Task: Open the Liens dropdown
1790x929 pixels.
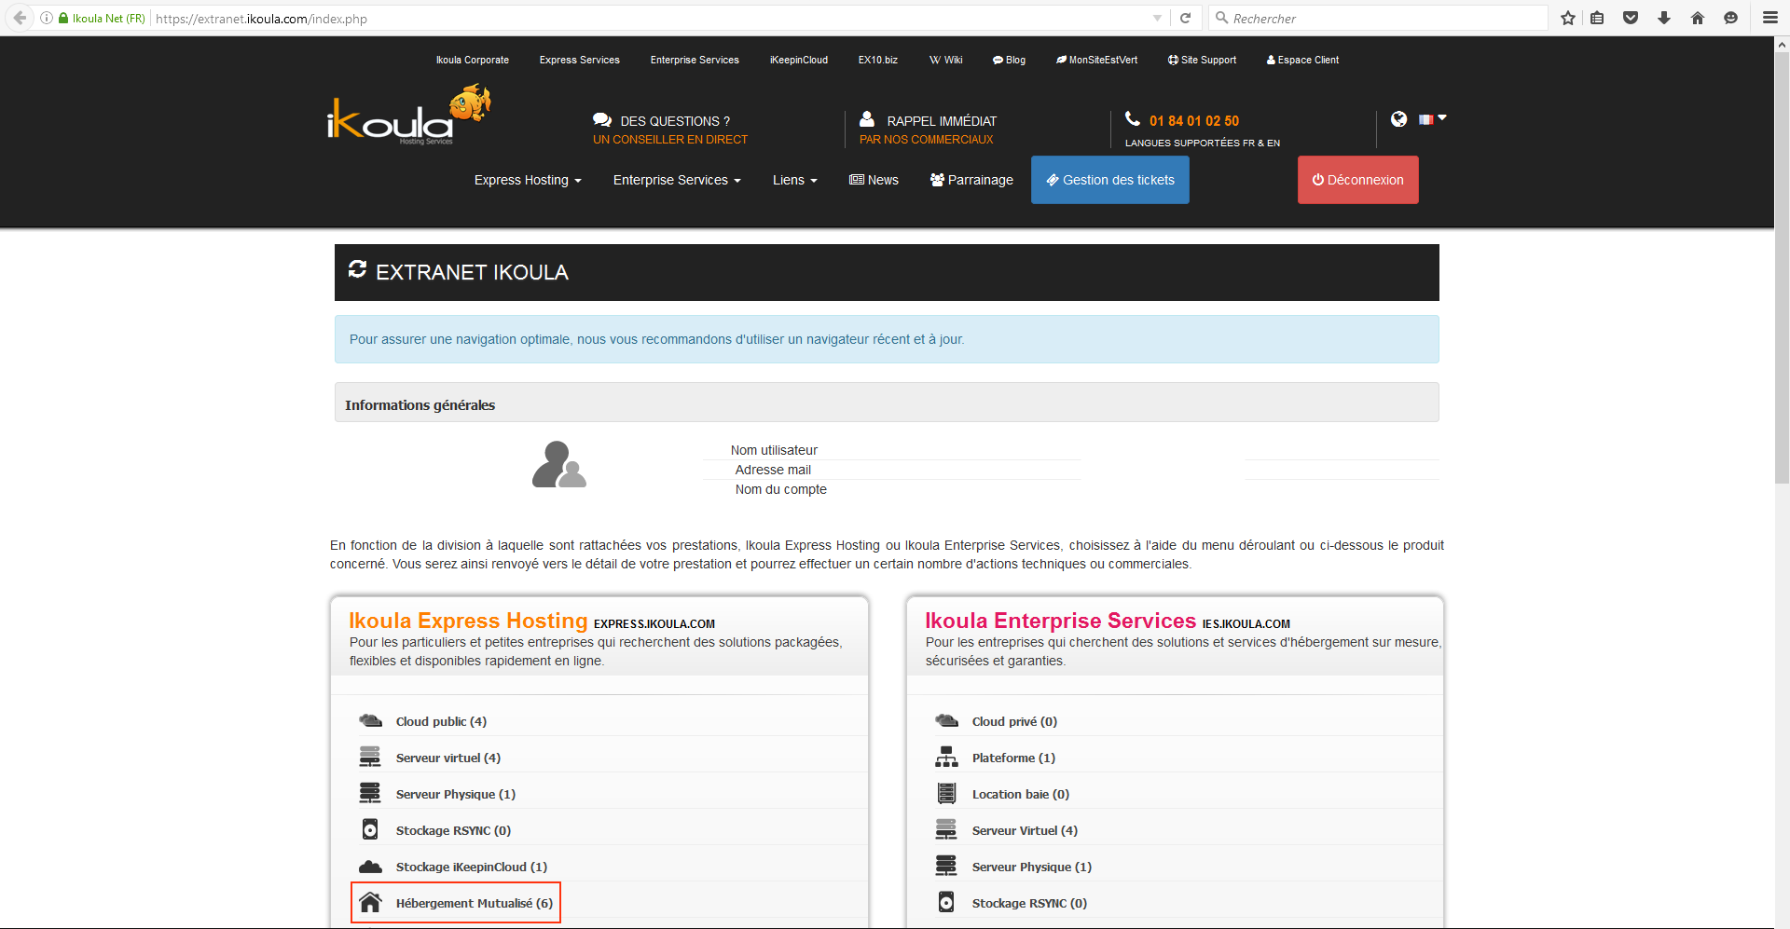Action: click(x=794, y=180)
